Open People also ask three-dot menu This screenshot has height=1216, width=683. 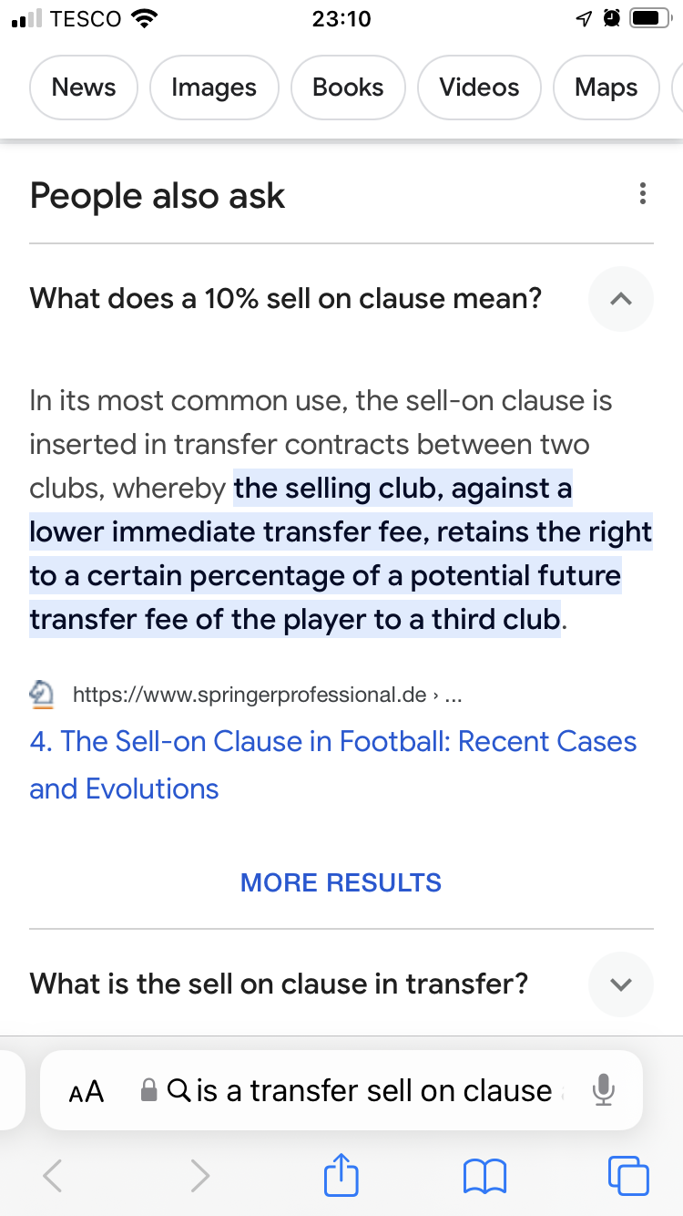click(x=643, y=194)
